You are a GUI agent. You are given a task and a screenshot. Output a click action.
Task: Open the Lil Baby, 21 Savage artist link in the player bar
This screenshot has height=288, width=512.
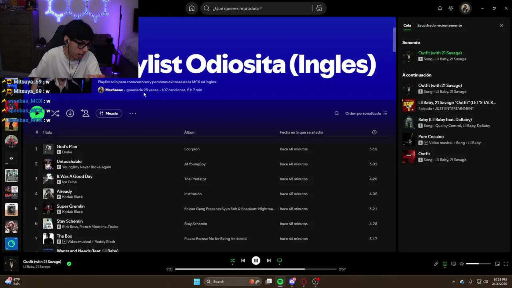[x=36, y=267]
